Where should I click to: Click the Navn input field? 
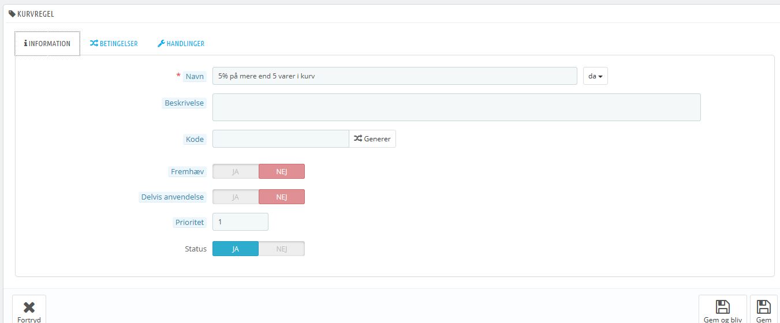394,76
